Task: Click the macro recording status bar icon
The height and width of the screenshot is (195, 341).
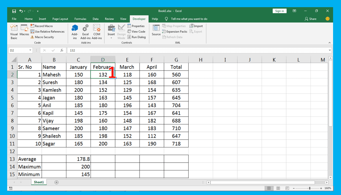Action: coord(11,188)
